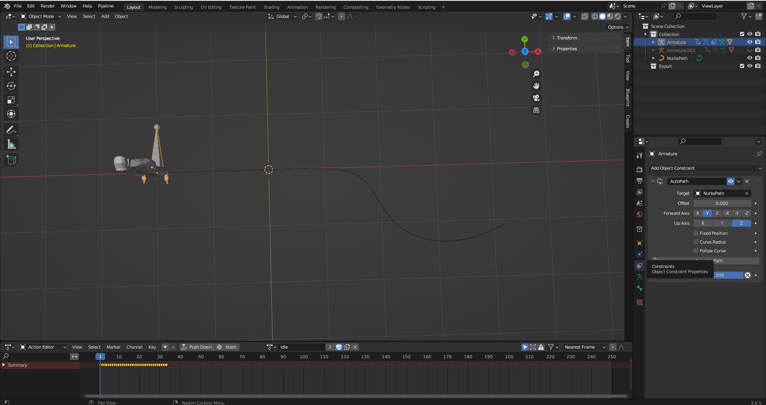Select the Scale tool in toolbar

coord(11,100)
